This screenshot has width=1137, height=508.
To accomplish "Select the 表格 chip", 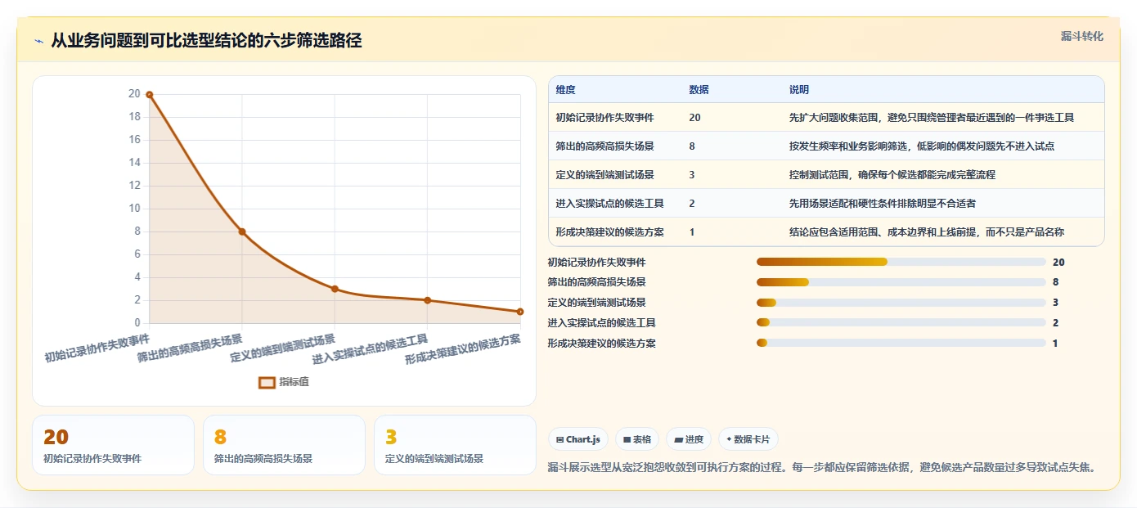I will click(x=637, y=439).
